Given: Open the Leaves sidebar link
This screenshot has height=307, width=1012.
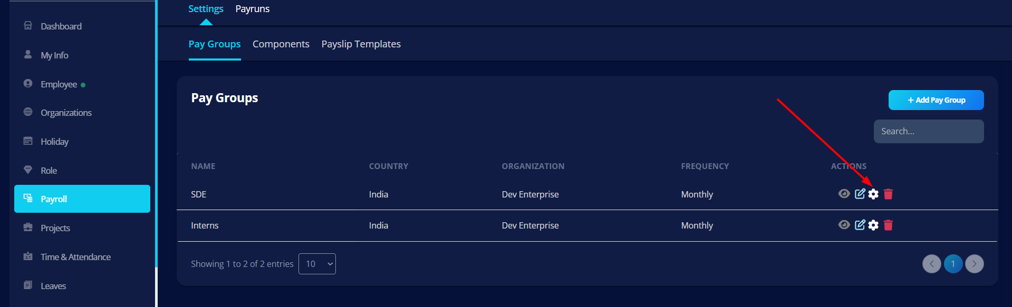Looking at the screenshot, I should tap(53, 286).
